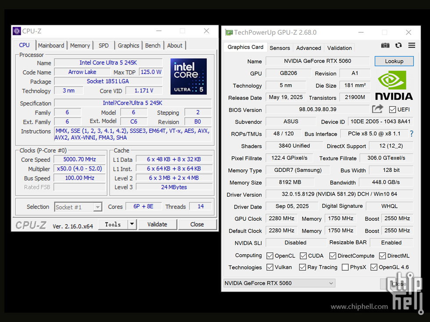Screen dimensions: 430x322
Task: Click the Multiplier value 'x50.0 (4.0 - 52.0)'
Action: 79,169
